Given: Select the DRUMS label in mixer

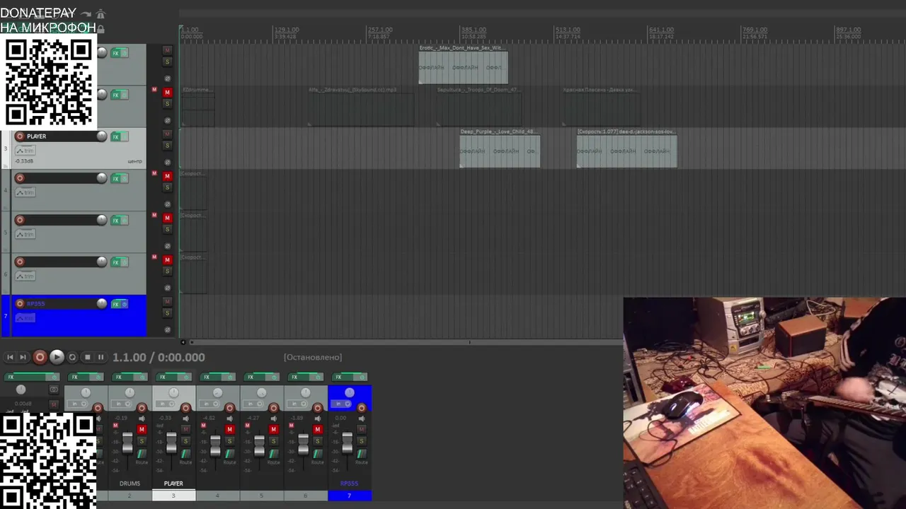Looking at the screenshot, I should coord(130,484).
